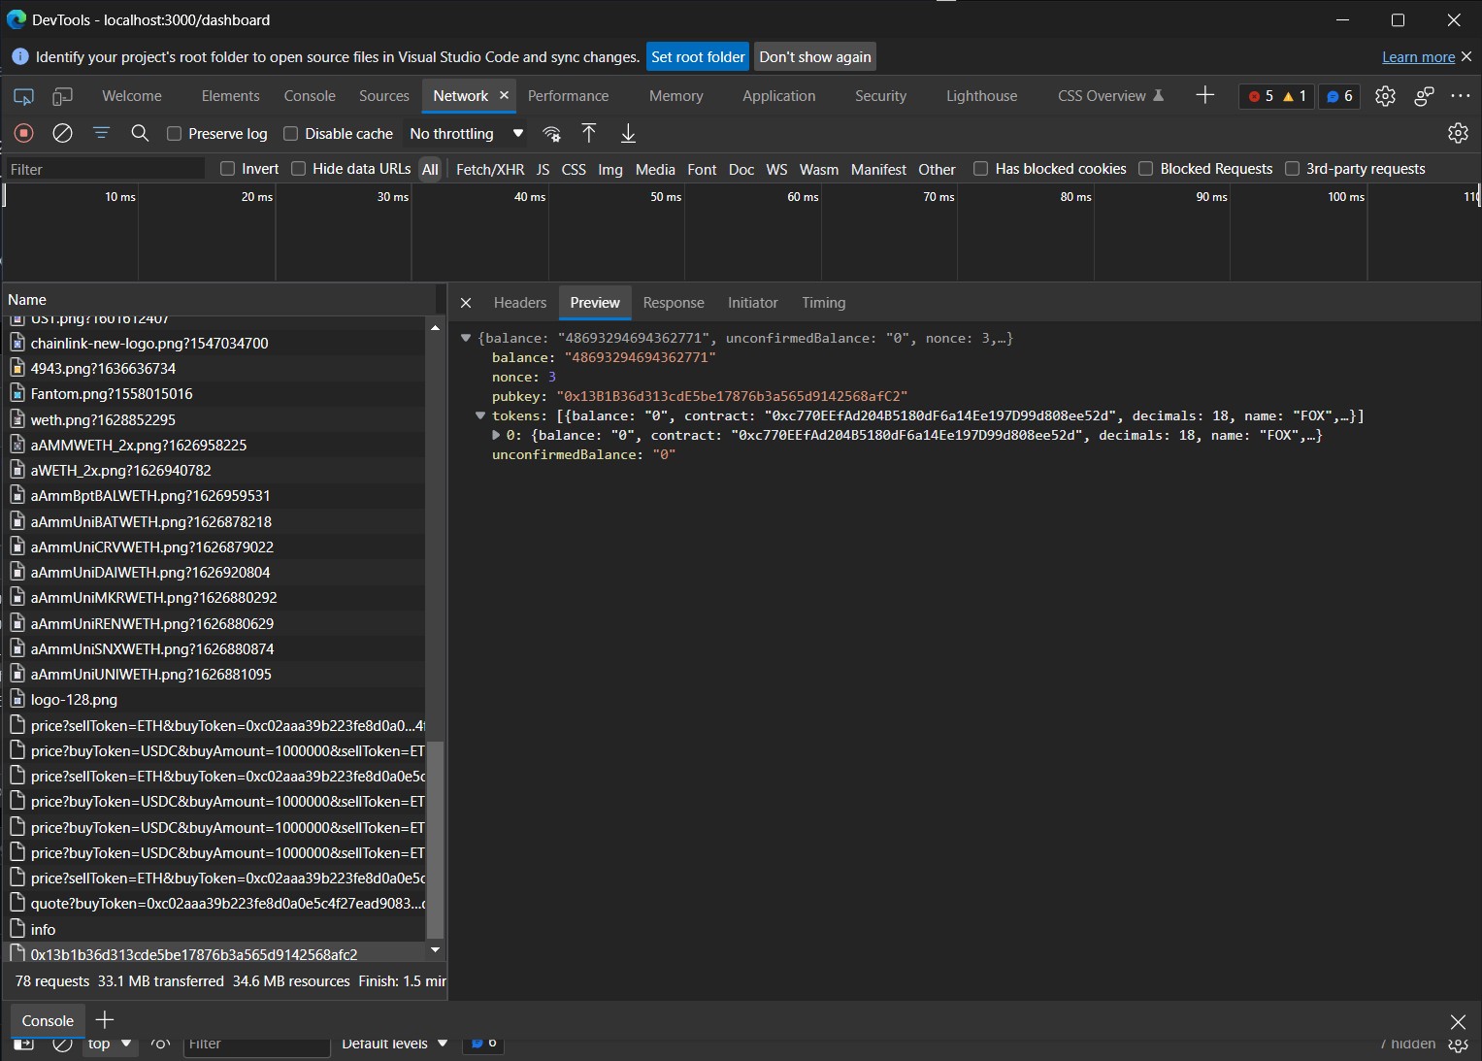Activate the element inspect tool
This screenshot has height=1061, width=1482.
[x=23, y=96]
